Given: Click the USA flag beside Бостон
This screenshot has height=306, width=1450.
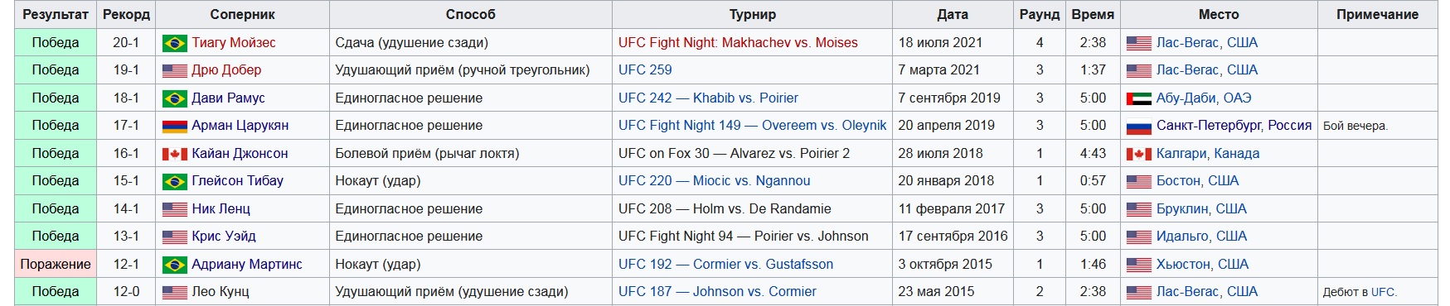Looking at the screenshot, I should pos(1138,181).
